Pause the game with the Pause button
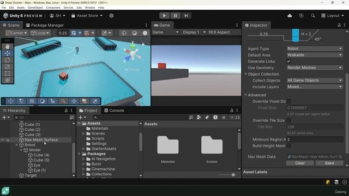This screenshot has height=196, width=349. tap(175, 16)
